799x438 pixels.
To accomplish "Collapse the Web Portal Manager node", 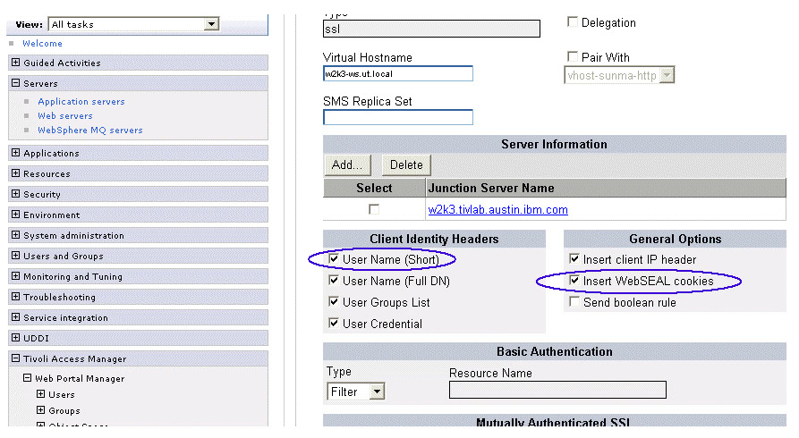I will [x=28, y=378].
